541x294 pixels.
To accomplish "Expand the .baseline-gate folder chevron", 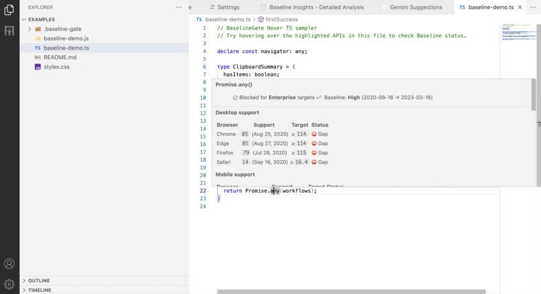I will pos(30,29).
